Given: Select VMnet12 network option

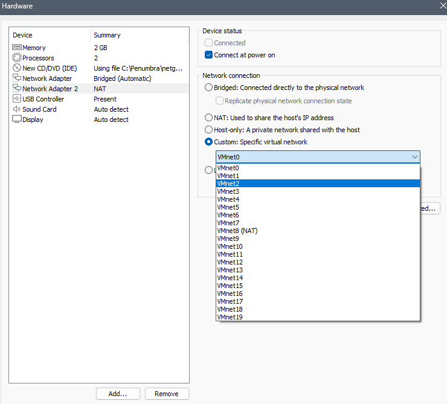Looking at the screenshot, I should (318, 262).
